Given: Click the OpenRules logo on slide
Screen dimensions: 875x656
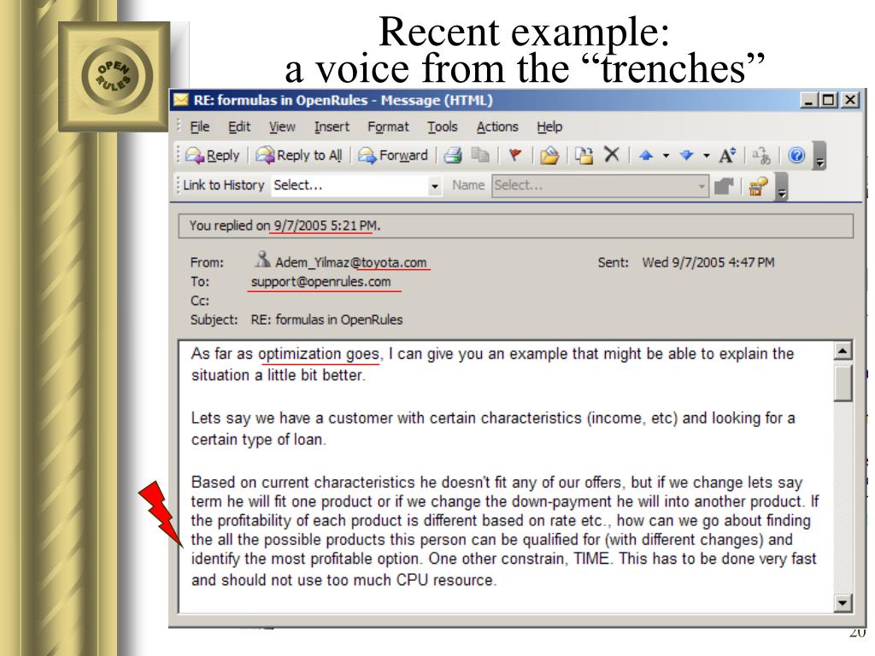Looking at the screenshot, I should pyautogui.click(x=115, y=76).
